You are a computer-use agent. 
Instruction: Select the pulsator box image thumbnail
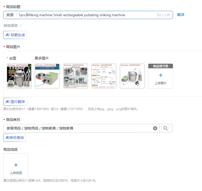(47, 76)
